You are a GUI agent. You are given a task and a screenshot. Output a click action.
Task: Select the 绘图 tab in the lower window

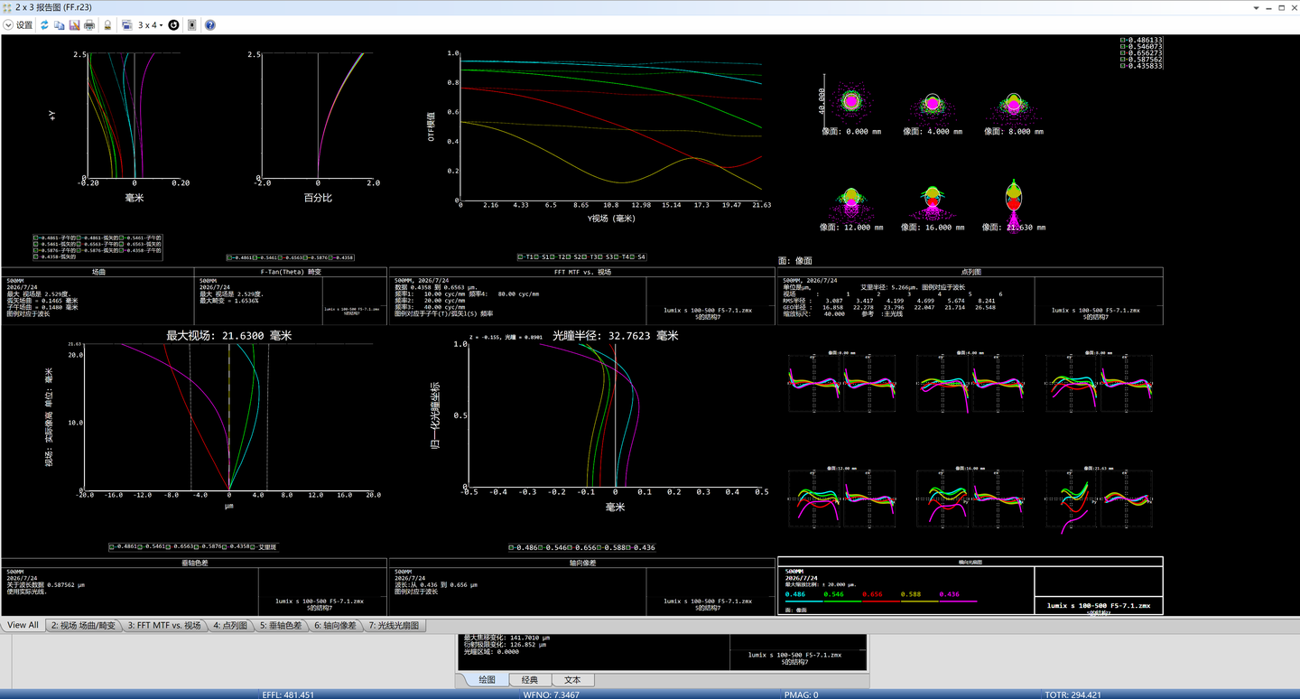click(487, 680)
